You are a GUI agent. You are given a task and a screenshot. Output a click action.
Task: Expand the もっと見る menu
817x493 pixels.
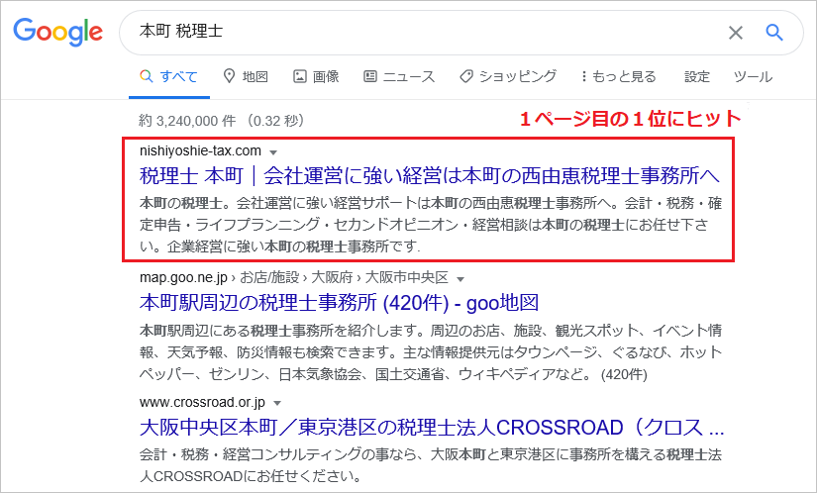tap(619, 77)
